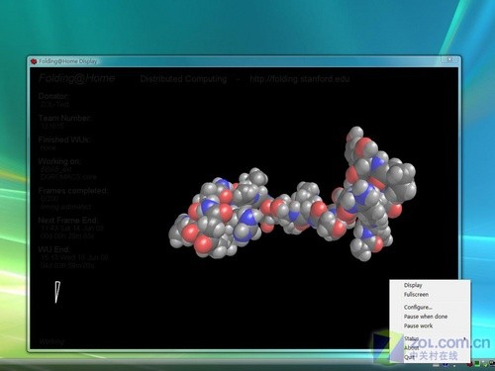Select Fullscreen in the context menu

[x=416, y=295]
